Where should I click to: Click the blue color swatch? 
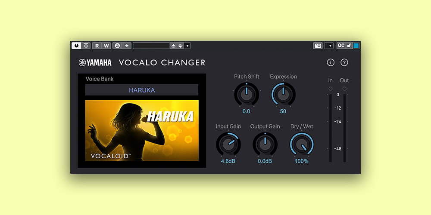click(356, 46)
